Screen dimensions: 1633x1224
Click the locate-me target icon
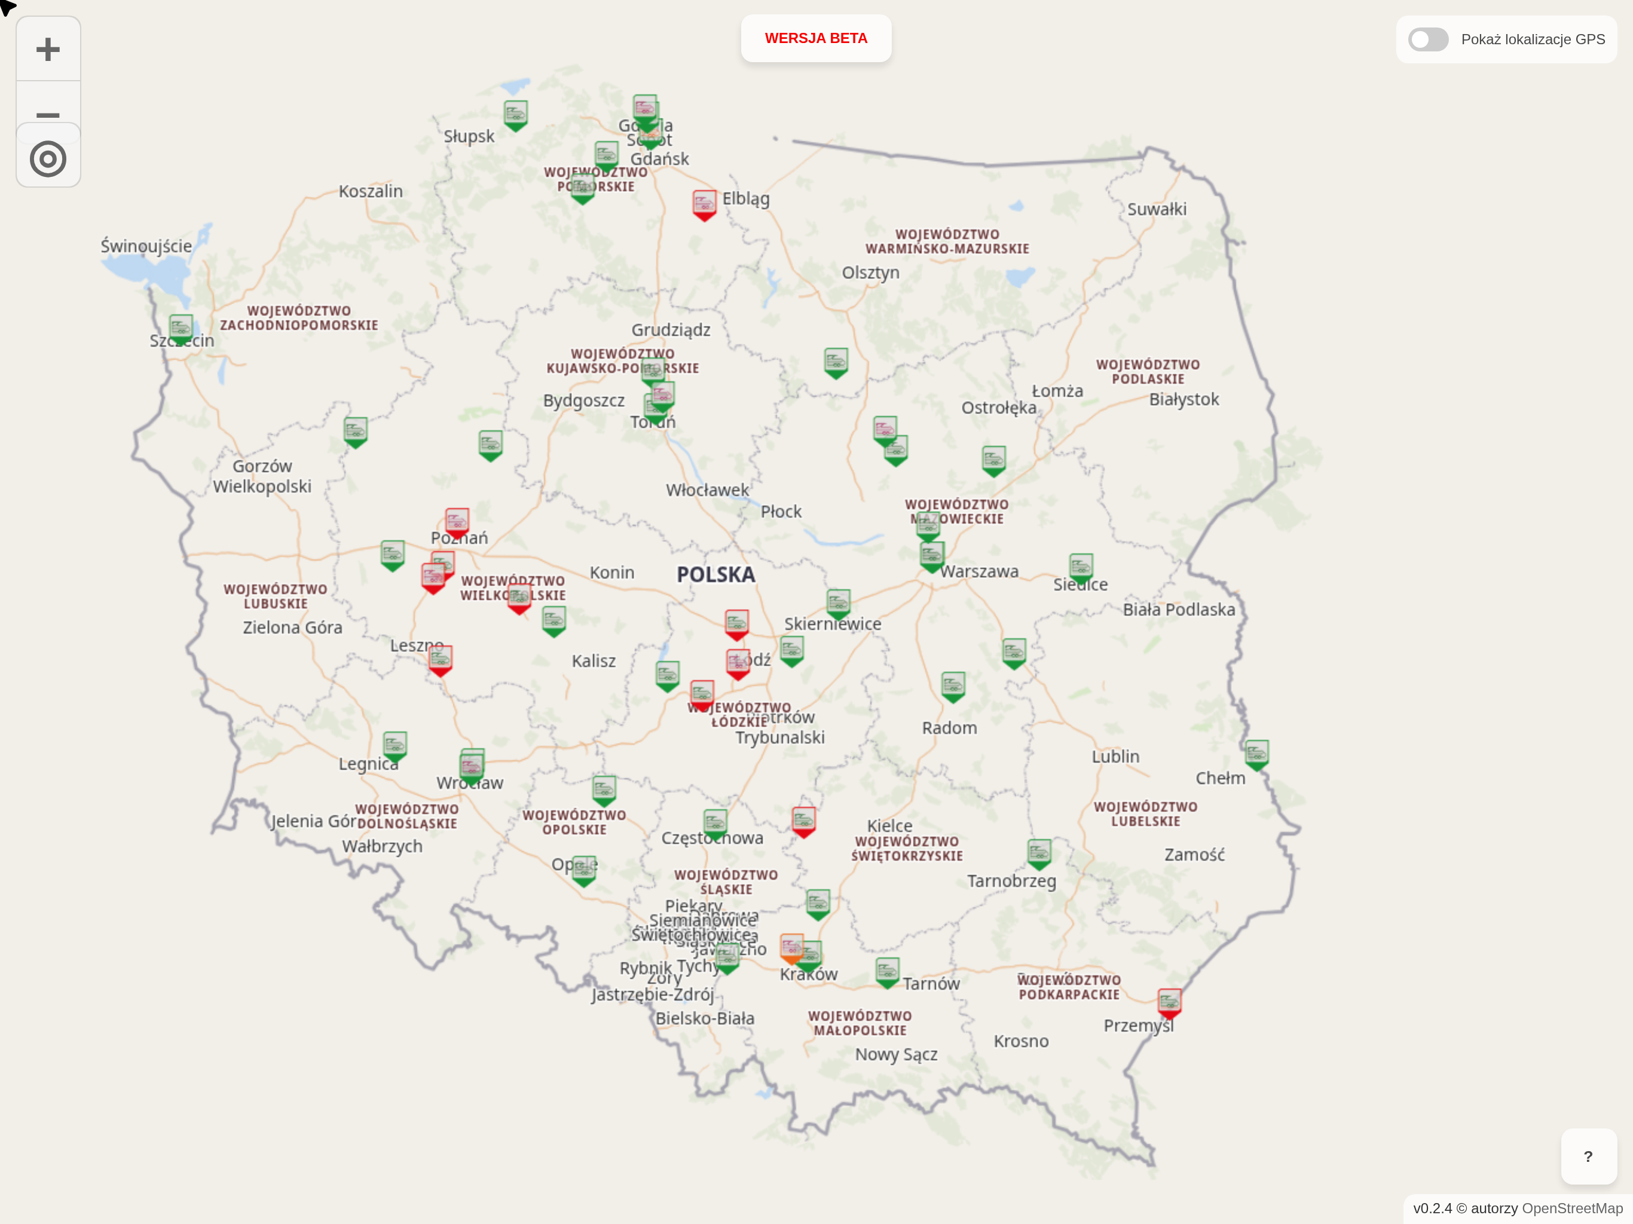pyautogui.click(x=48, y=159)
